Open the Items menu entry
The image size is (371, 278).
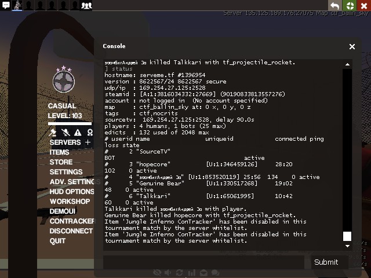point(59,152)
